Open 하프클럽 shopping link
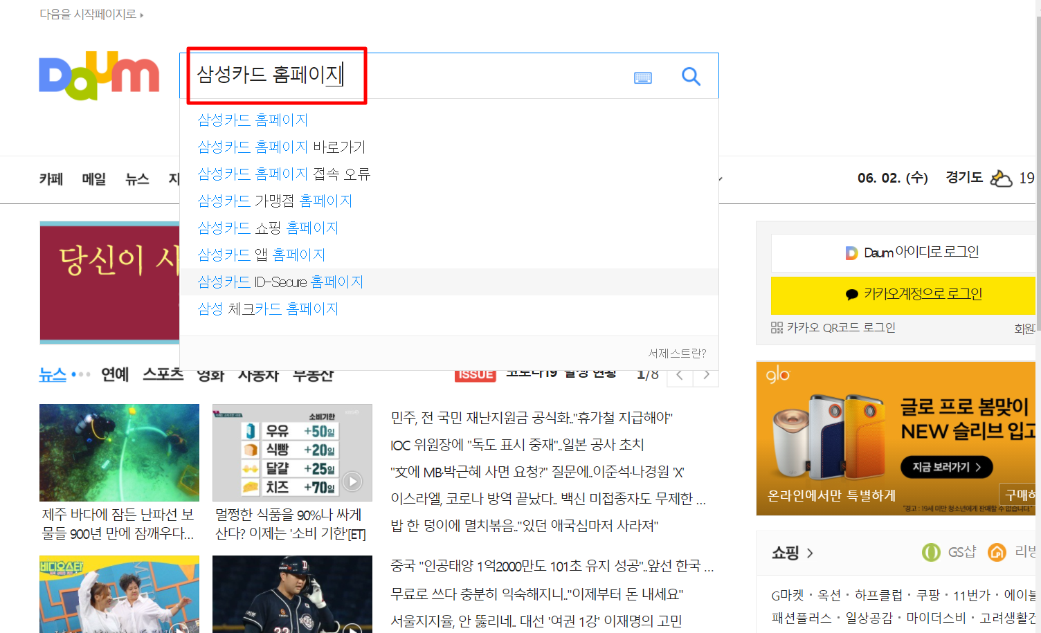This screenshot has width=1041, height=633. click(x=878, y=596)
